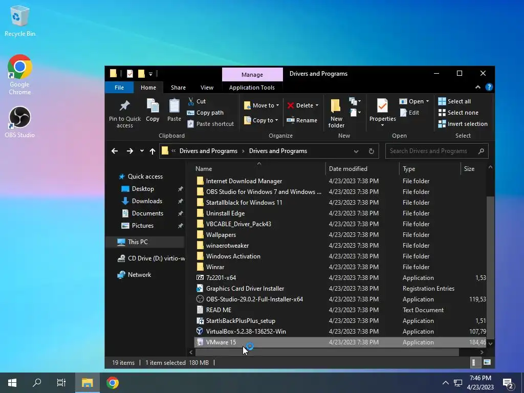The width and height of the screenshot is (524, 393).
Task: Open the File menu
Action: pos(119,88)
